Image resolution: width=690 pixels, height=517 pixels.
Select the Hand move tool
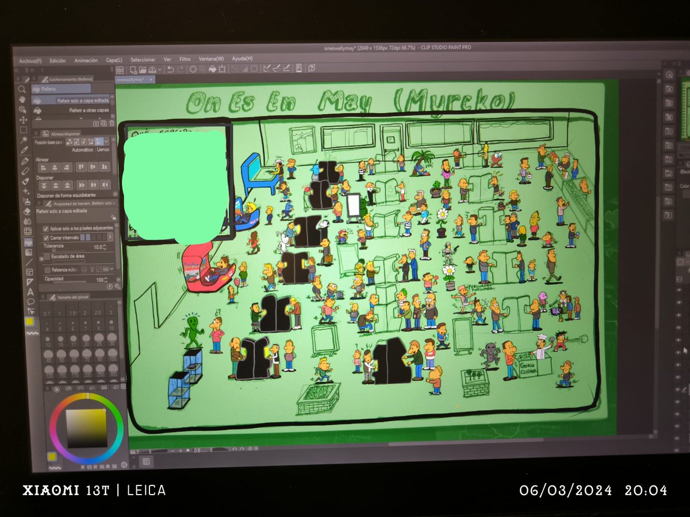(22, 99)
